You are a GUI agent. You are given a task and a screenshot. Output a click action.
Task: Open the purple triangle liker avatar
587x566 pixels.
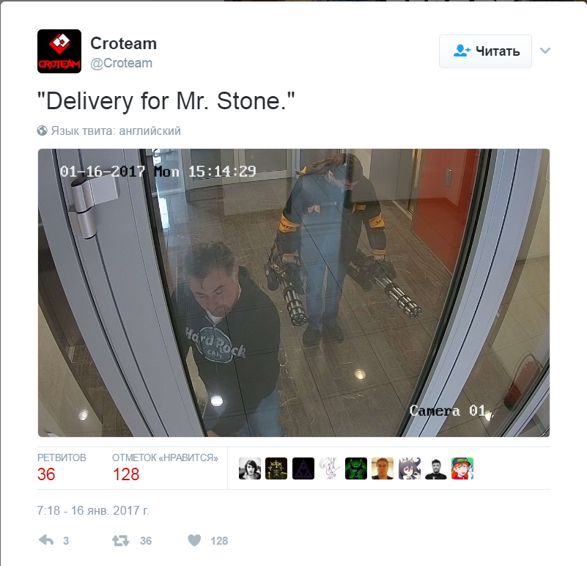point(303,468)
